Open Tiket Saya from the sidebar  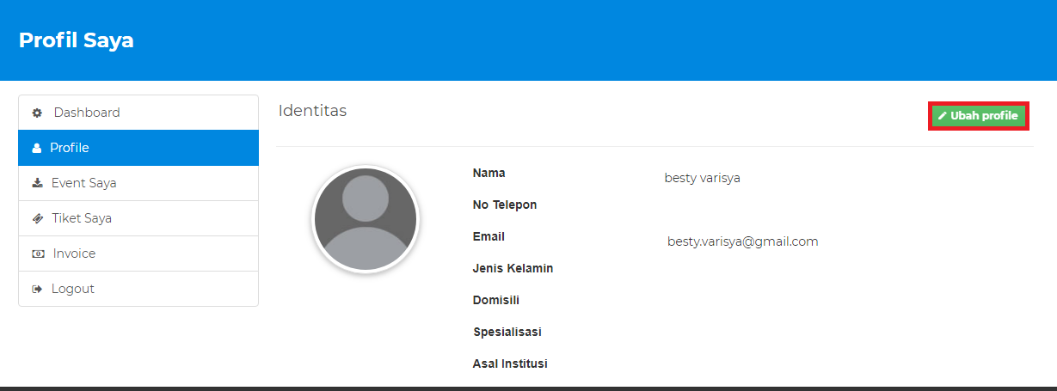[82, 218]
